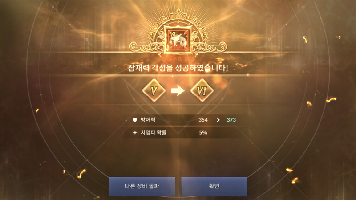This screenshot has height=200, width=356.
Task: Click the gold V grade diamond
Action: tap(154, 90)
